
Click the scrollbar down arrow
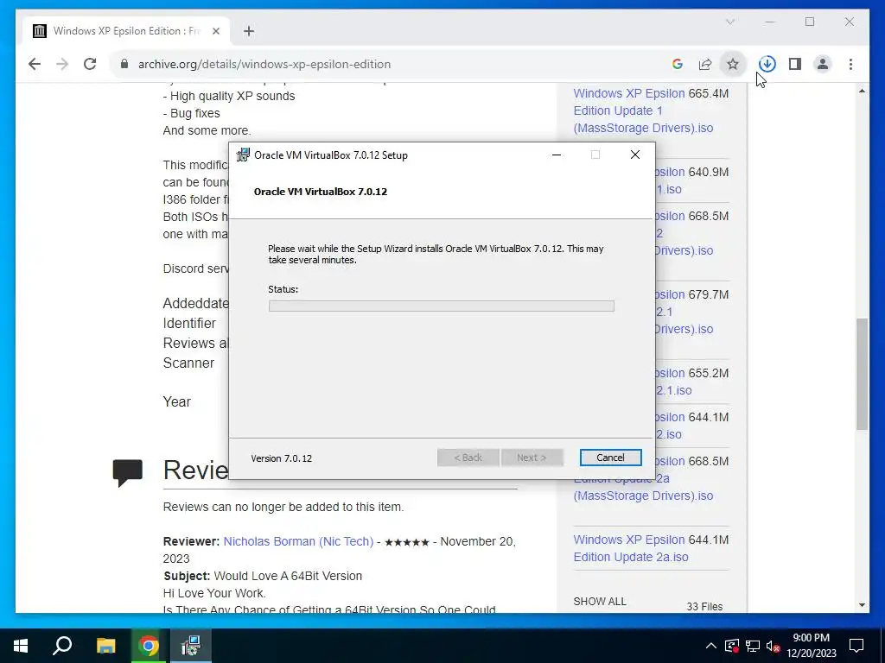[x=862, y=605]
